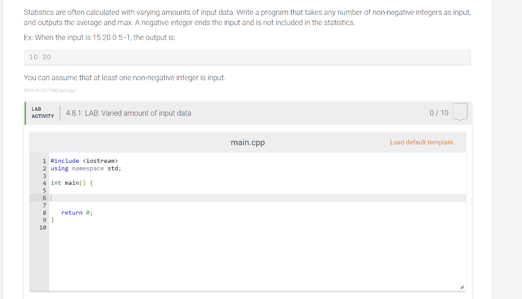Click the completion badge icon beside 0 / 10
The height and width of the screenshot is (299, 522).
(460, 112)
